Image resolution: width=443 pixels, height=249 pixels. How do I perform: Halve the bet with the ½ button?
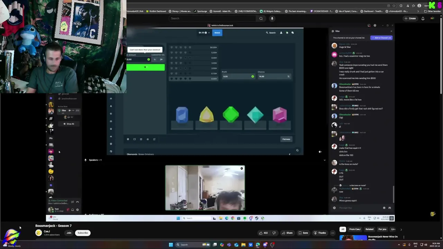pyautogui.click(x=155, y=59)
